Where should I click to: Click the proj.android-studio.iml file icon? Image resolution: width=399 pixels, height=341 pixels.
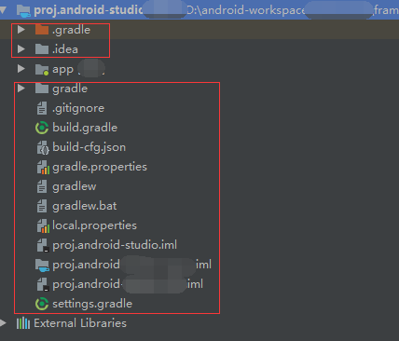pyautogui.click(x=43, y=245)
